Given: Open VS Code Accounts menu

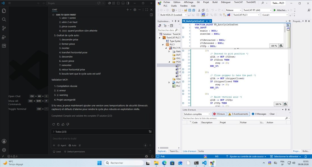Looking at the screenshot, I should 4,141.
